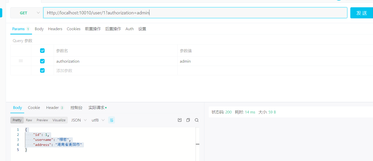Open the 前置操作 tab

(93, 29)
